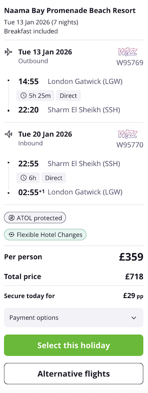Click the ATOL protected badge icon
The image size is (148, 393).
click(x=12, y=218)
